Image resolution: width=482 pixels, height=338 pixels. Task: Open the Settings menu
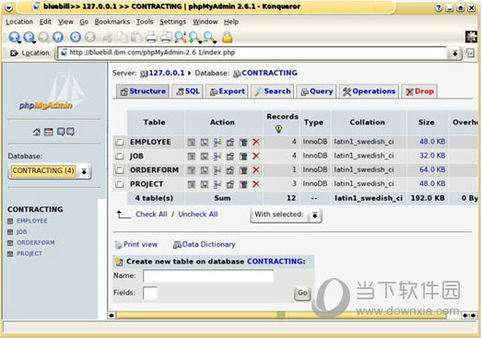[172, 22]
